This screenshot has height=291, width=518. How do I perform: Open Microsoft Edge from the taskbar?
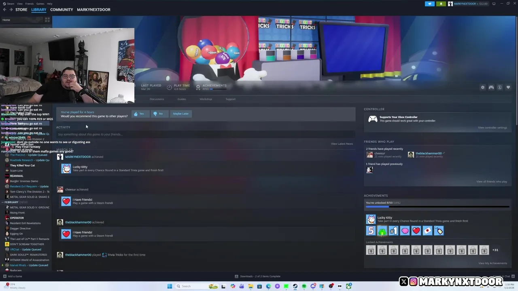click(x=268, y=286)
